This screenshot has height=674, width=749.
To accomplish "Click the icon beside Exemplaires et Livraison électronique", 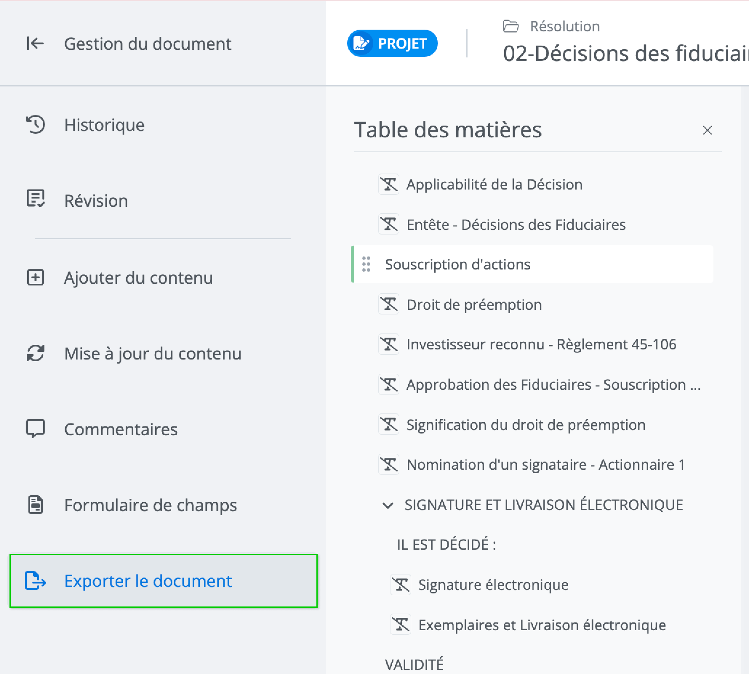I will 401,625.
